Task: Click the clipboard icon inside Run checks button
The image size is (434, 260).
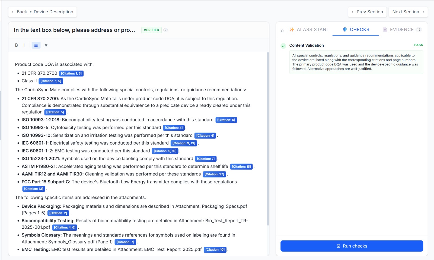Action: [x=338, y=246]
